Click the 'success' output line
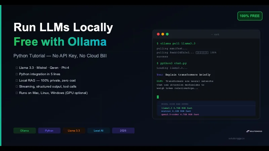269x151 pixels. (x=162, y=57)
